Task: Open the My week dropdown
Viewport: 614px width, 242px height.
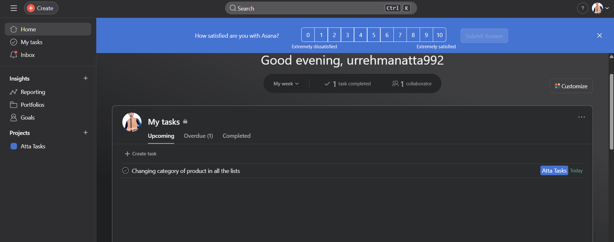Action: [286, 83]
